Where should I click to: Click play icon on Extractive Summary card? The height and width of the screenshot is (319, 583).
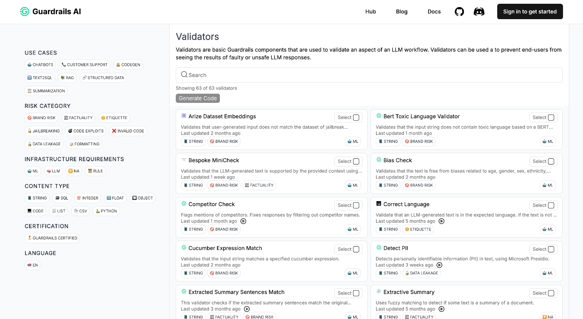click(442, 309)
